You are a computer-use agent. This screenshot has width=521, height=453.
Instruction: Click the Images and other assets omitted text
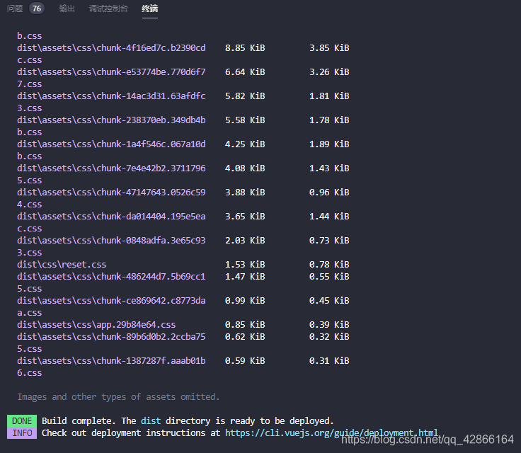118,397
